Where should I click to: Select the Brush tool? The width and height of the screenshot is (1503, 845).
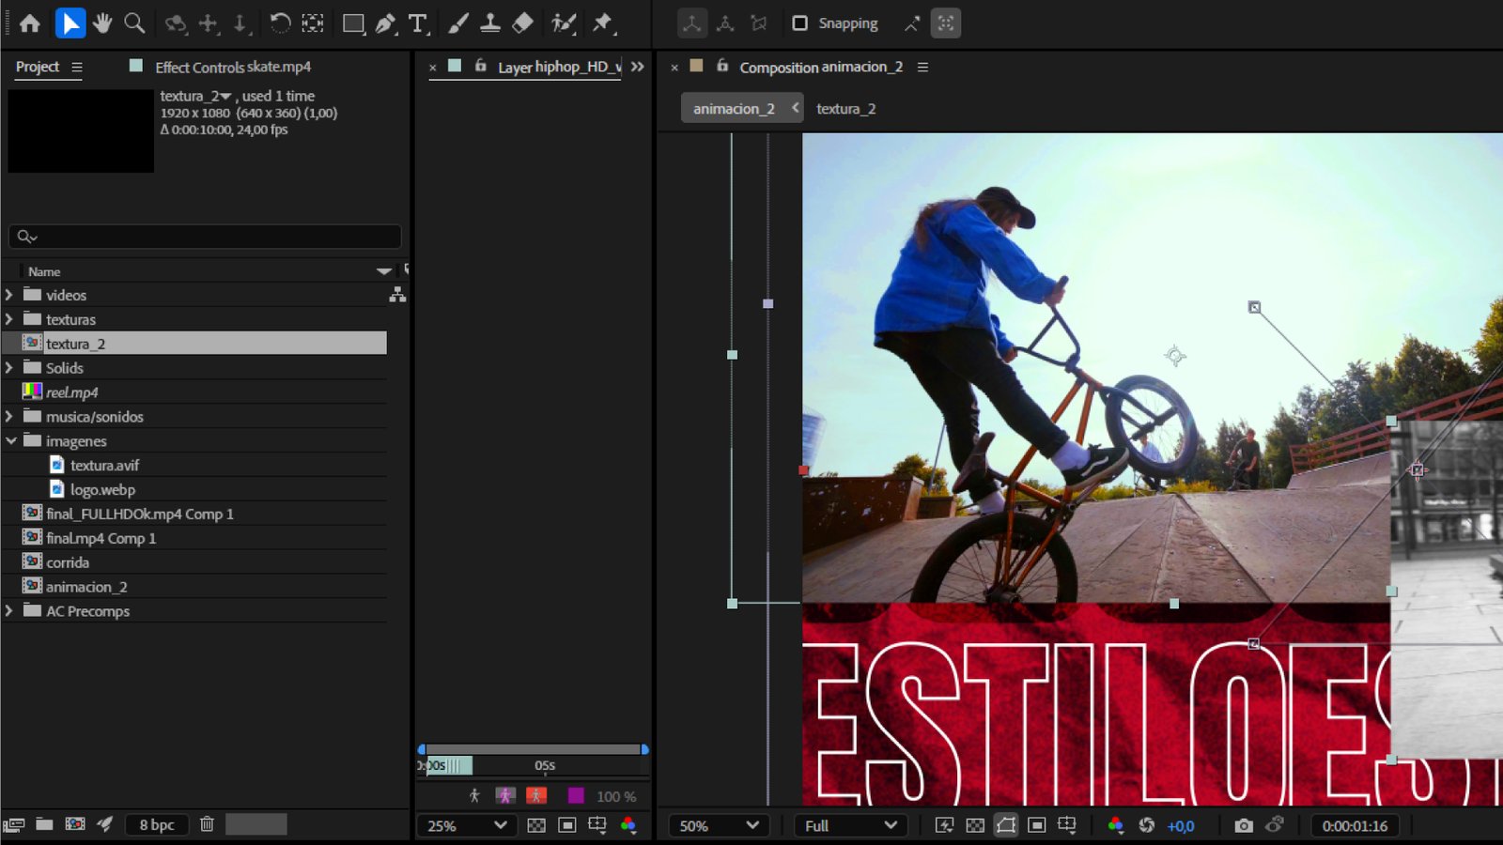click(458, 23)
